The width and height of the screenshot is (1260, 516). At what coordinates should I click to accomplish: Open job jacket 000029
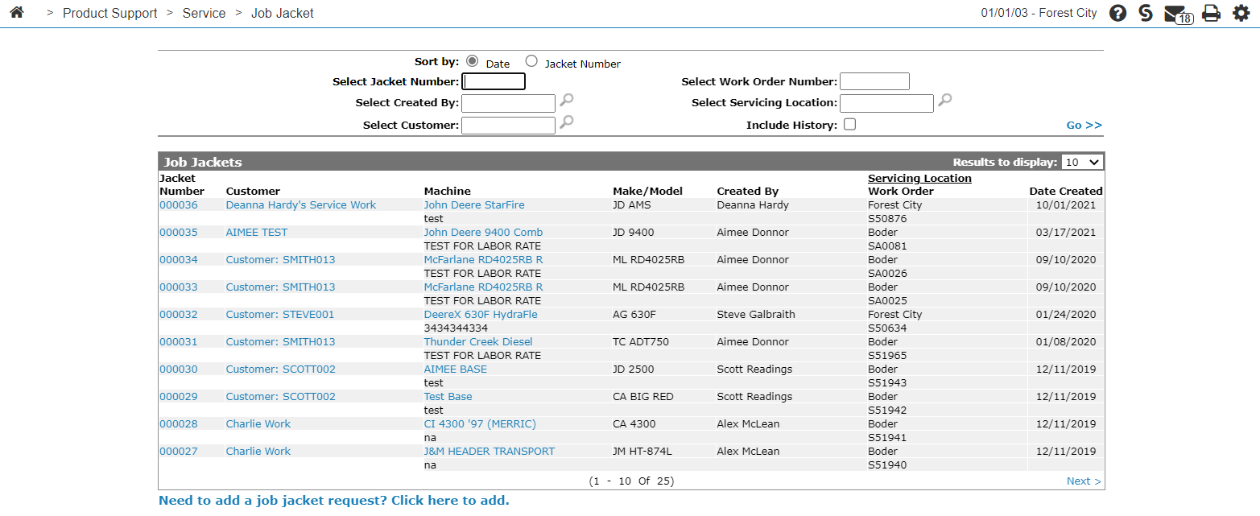pos(178,397)
